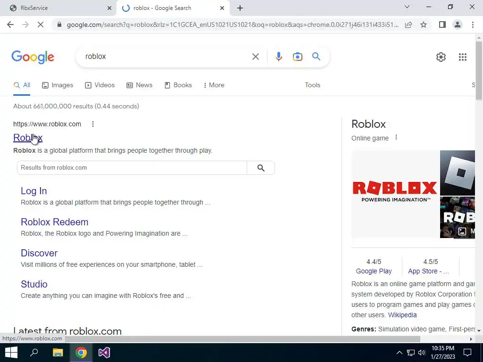This screenshot has height=362, width=483.
Task: Expand More search categories
Action: pos(214,85)
